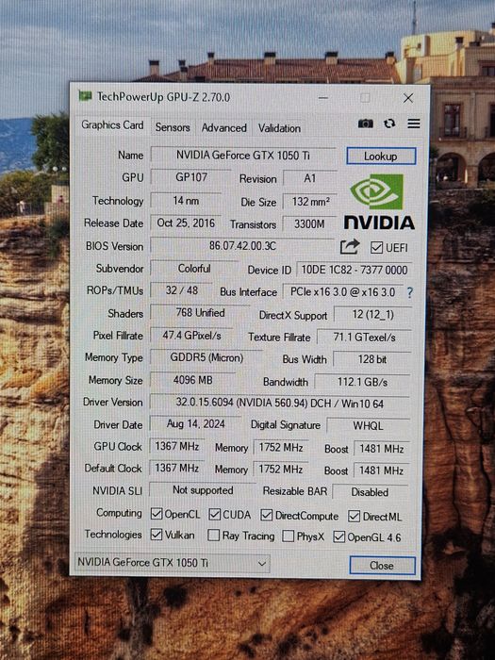The image size is (495, 660).
Task: Click the Close button
Action: pos(382,566)
